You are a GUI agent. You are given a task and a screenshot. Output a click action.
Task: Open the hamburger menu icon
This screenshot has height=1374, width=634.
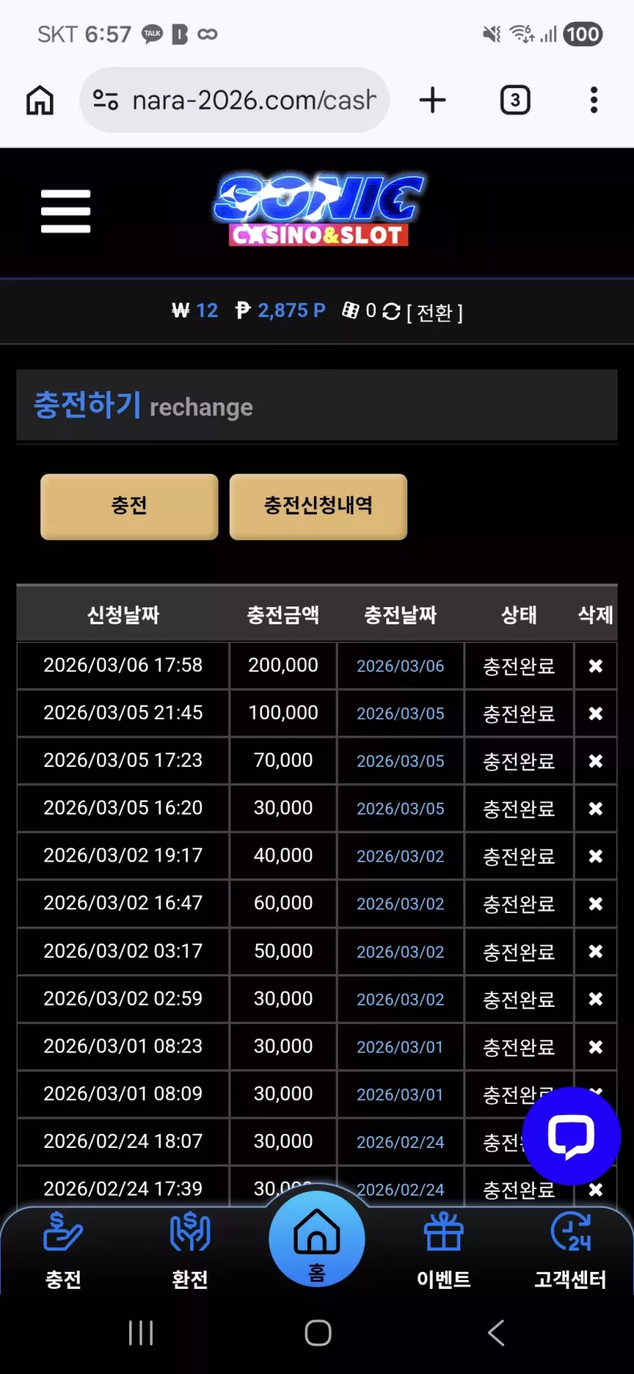(66, 211)
